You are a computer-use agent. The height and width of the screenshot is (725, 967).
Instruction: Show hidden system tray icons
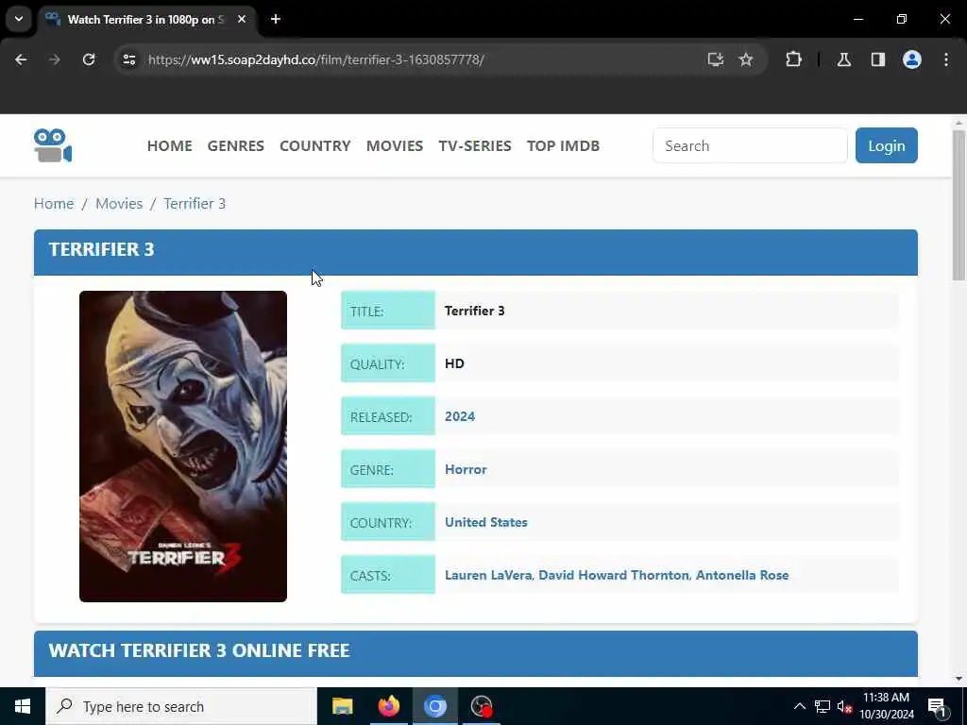799,706
